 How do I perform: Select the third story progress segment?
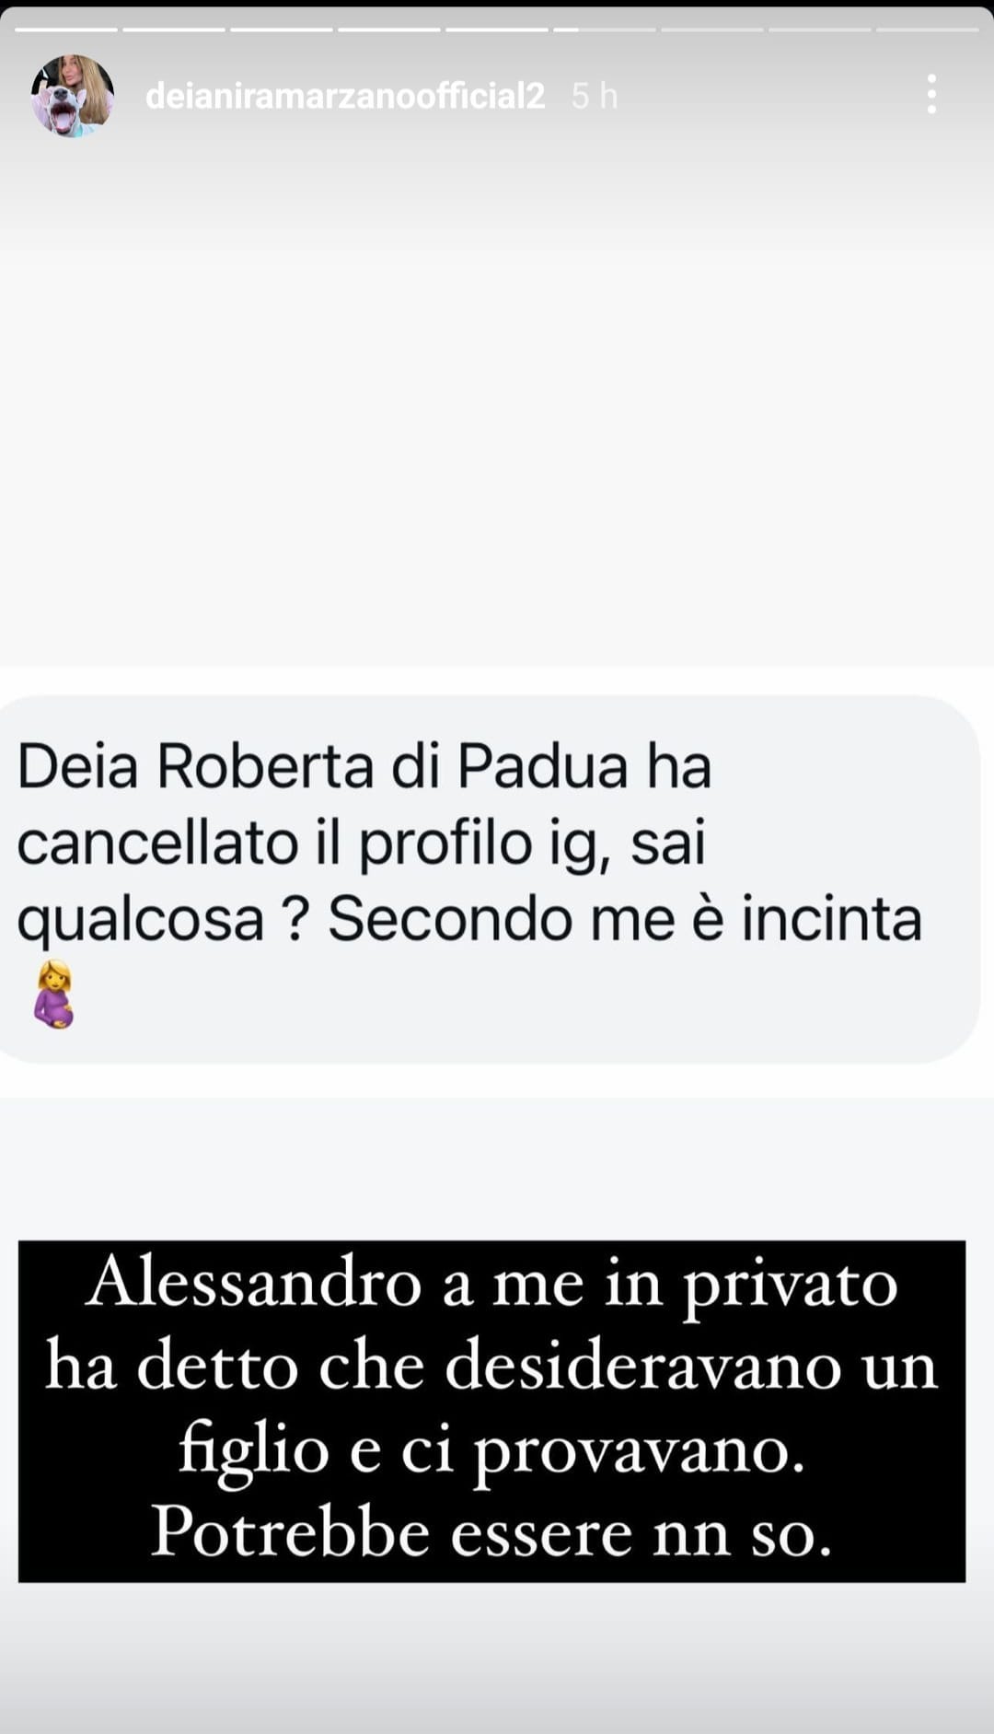pos(282,29)
